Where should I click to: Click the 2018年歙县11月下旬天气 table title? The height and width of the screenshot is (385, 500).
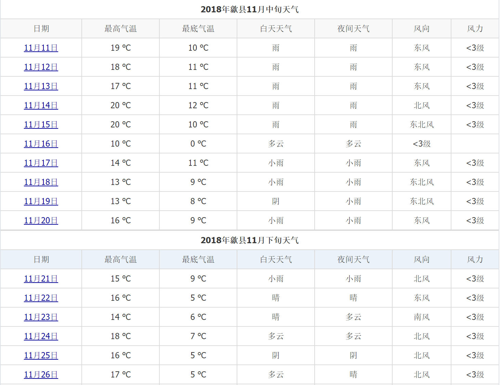(x=250, y=240)
